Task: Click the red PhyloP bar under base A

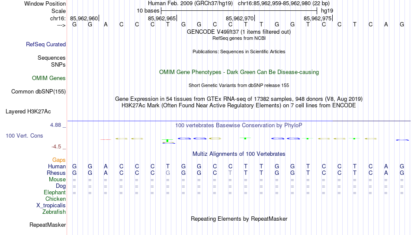Action: point(106,139)
